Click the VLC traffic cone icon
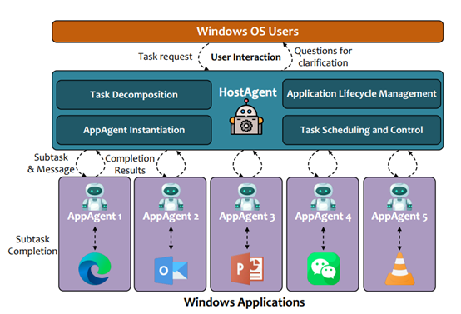This screenshot has width=461, height=314. tap(400, 269)
